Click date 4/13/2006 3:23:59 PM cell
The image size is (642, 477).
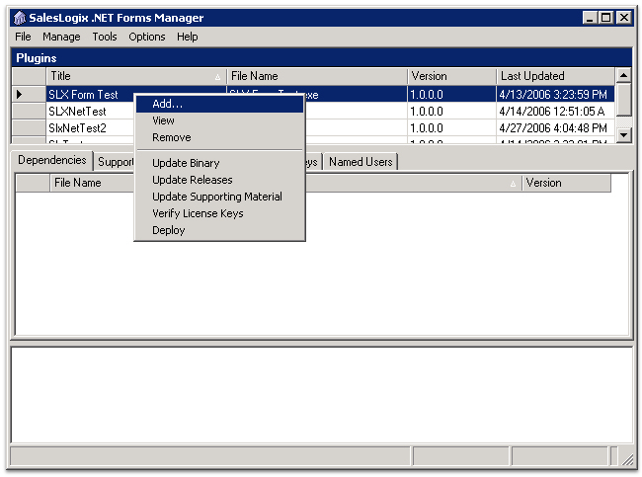[555, 95]
